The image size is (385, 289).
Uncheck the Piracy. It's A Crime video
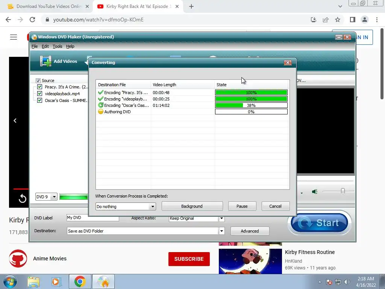tap(39, 87)
